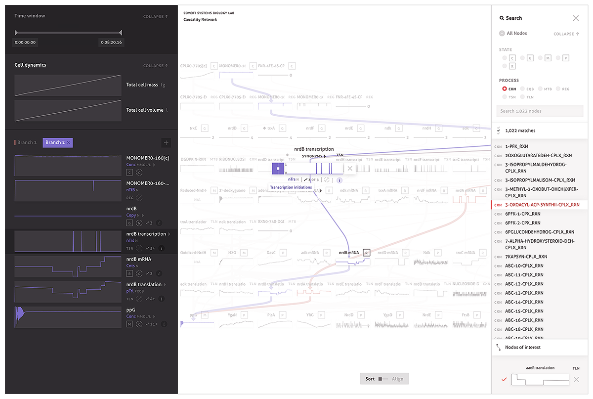The width and height of the screenshot is (593, 399).
Task: Close the Search panel with the X
Action: point(576,18)
